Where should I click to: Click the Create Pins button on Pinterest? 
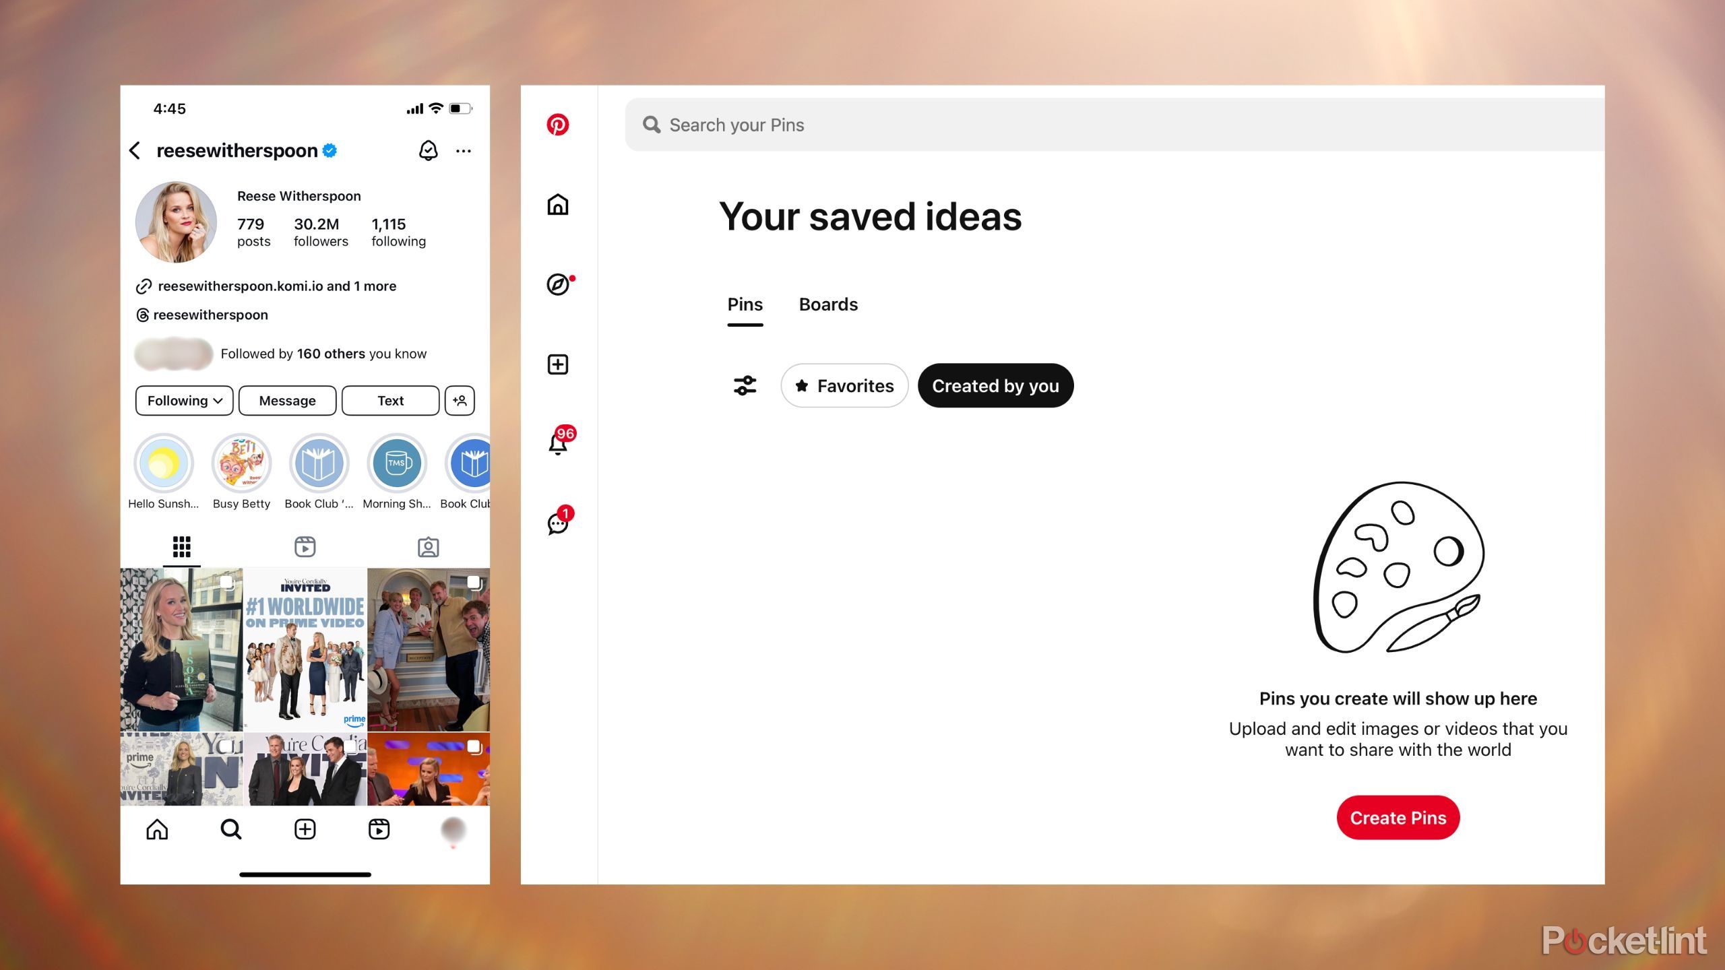click(x=1398, y=817)
